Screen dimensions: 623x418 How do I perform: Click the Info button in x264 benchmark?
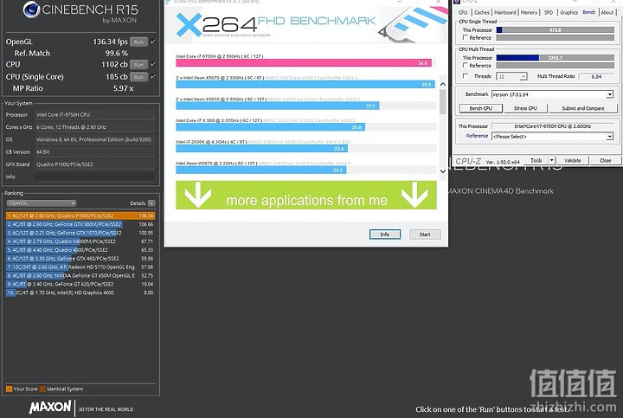[384, 235]
